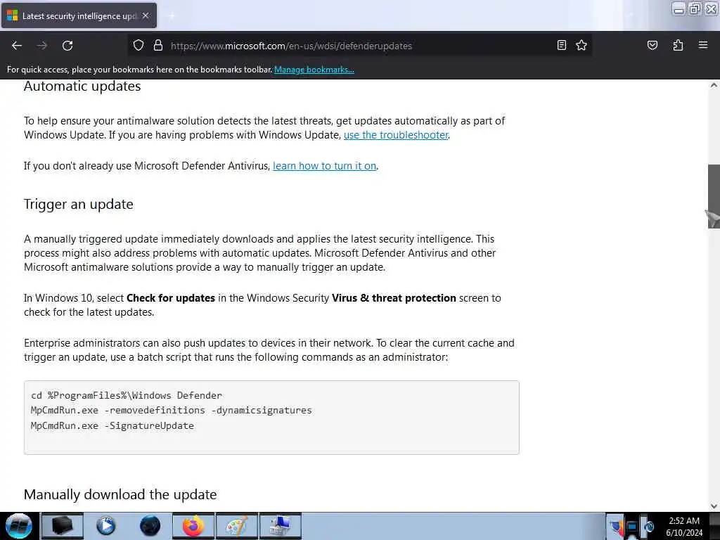Select the Latest security intelligence tab
Image resolution: width=720 pixels, height=540 pixels.
coord(79,15)
